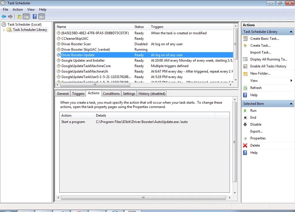The image size is (295, 212).
Task: Click the Import Task... link
Action: (260, 52)
